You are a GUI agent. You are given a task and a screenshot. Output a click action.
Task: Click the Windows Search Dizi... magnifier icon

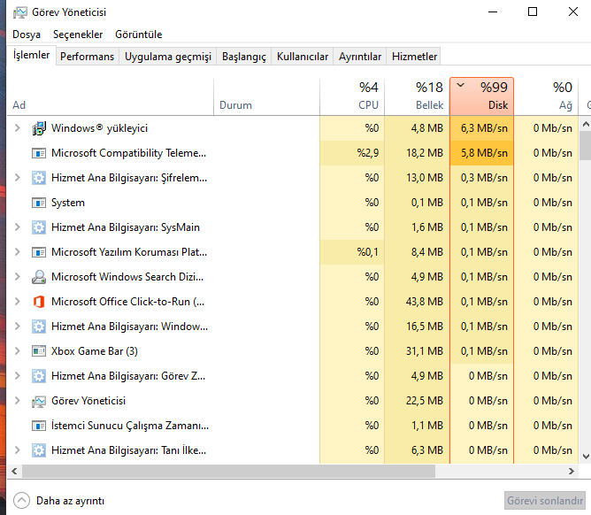click(39, 277)
